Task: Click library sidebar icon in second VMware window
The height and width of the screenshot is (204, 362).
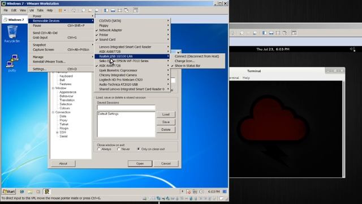Action: pos(265,33)
